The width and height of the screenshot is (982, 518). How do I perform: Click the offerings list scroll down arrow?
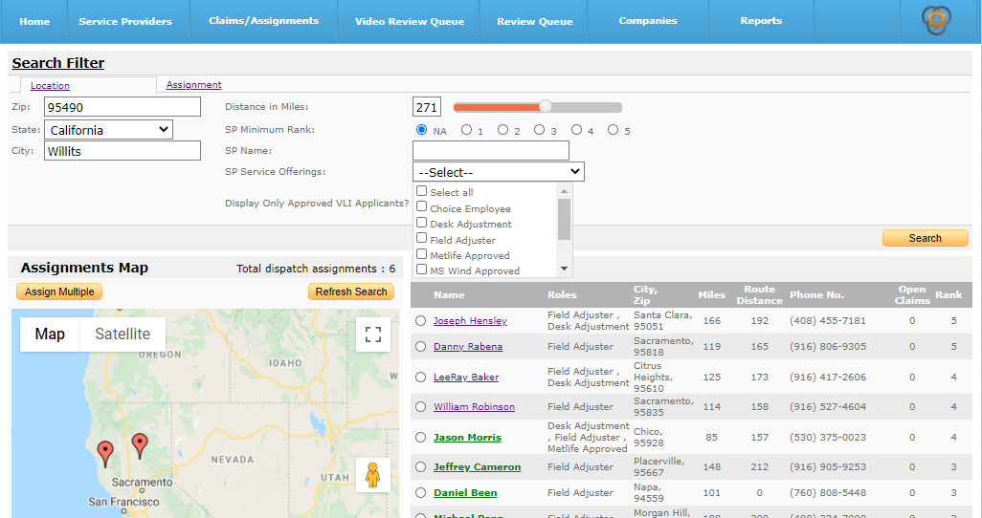tap(564, 269)
